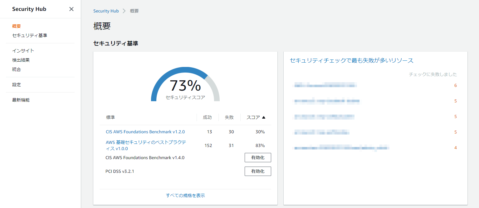Sort the table by 失敗 column

coord(229,117)
